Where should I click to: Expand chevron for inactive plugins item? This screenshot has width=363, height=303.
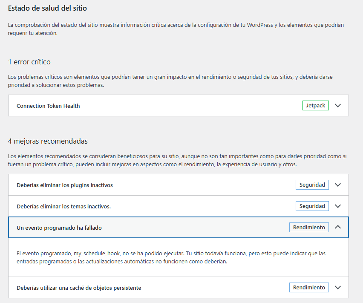(338, 185)
